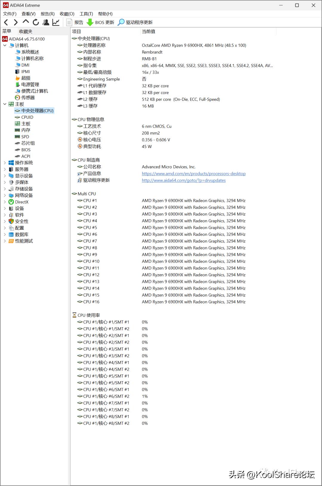This screenshot has height=486, width=322.
Task: Expand the 多媒体 tree node
Action: (5, 182)
